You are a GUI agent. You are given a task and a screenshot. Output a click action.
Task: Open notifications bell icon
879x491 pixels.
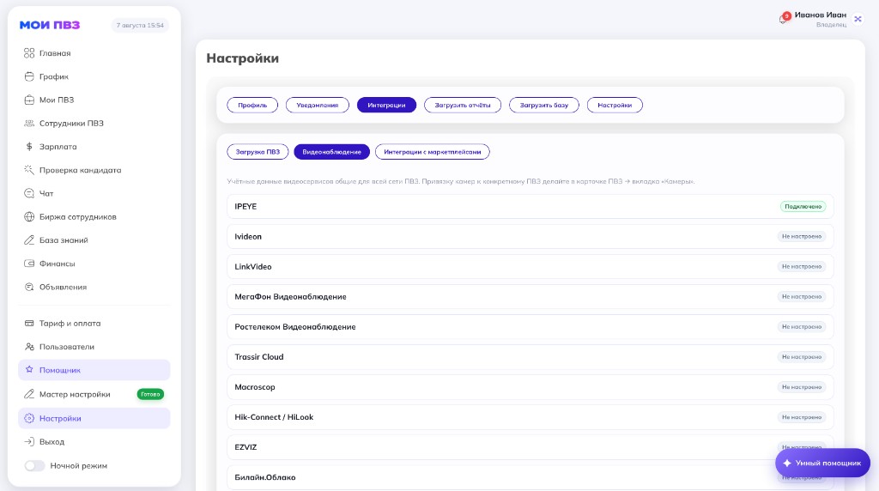tap(783, 19)
